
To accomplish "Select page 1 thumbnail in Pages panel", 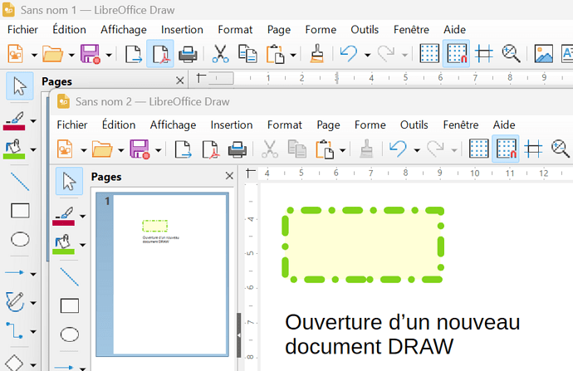I will (162, 275).
